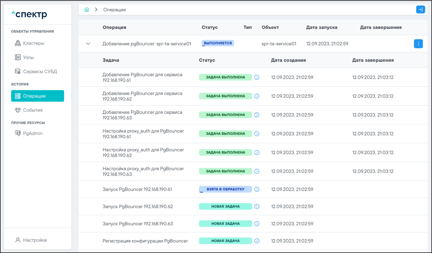Open the three-dot actions menu for operation

418,44
